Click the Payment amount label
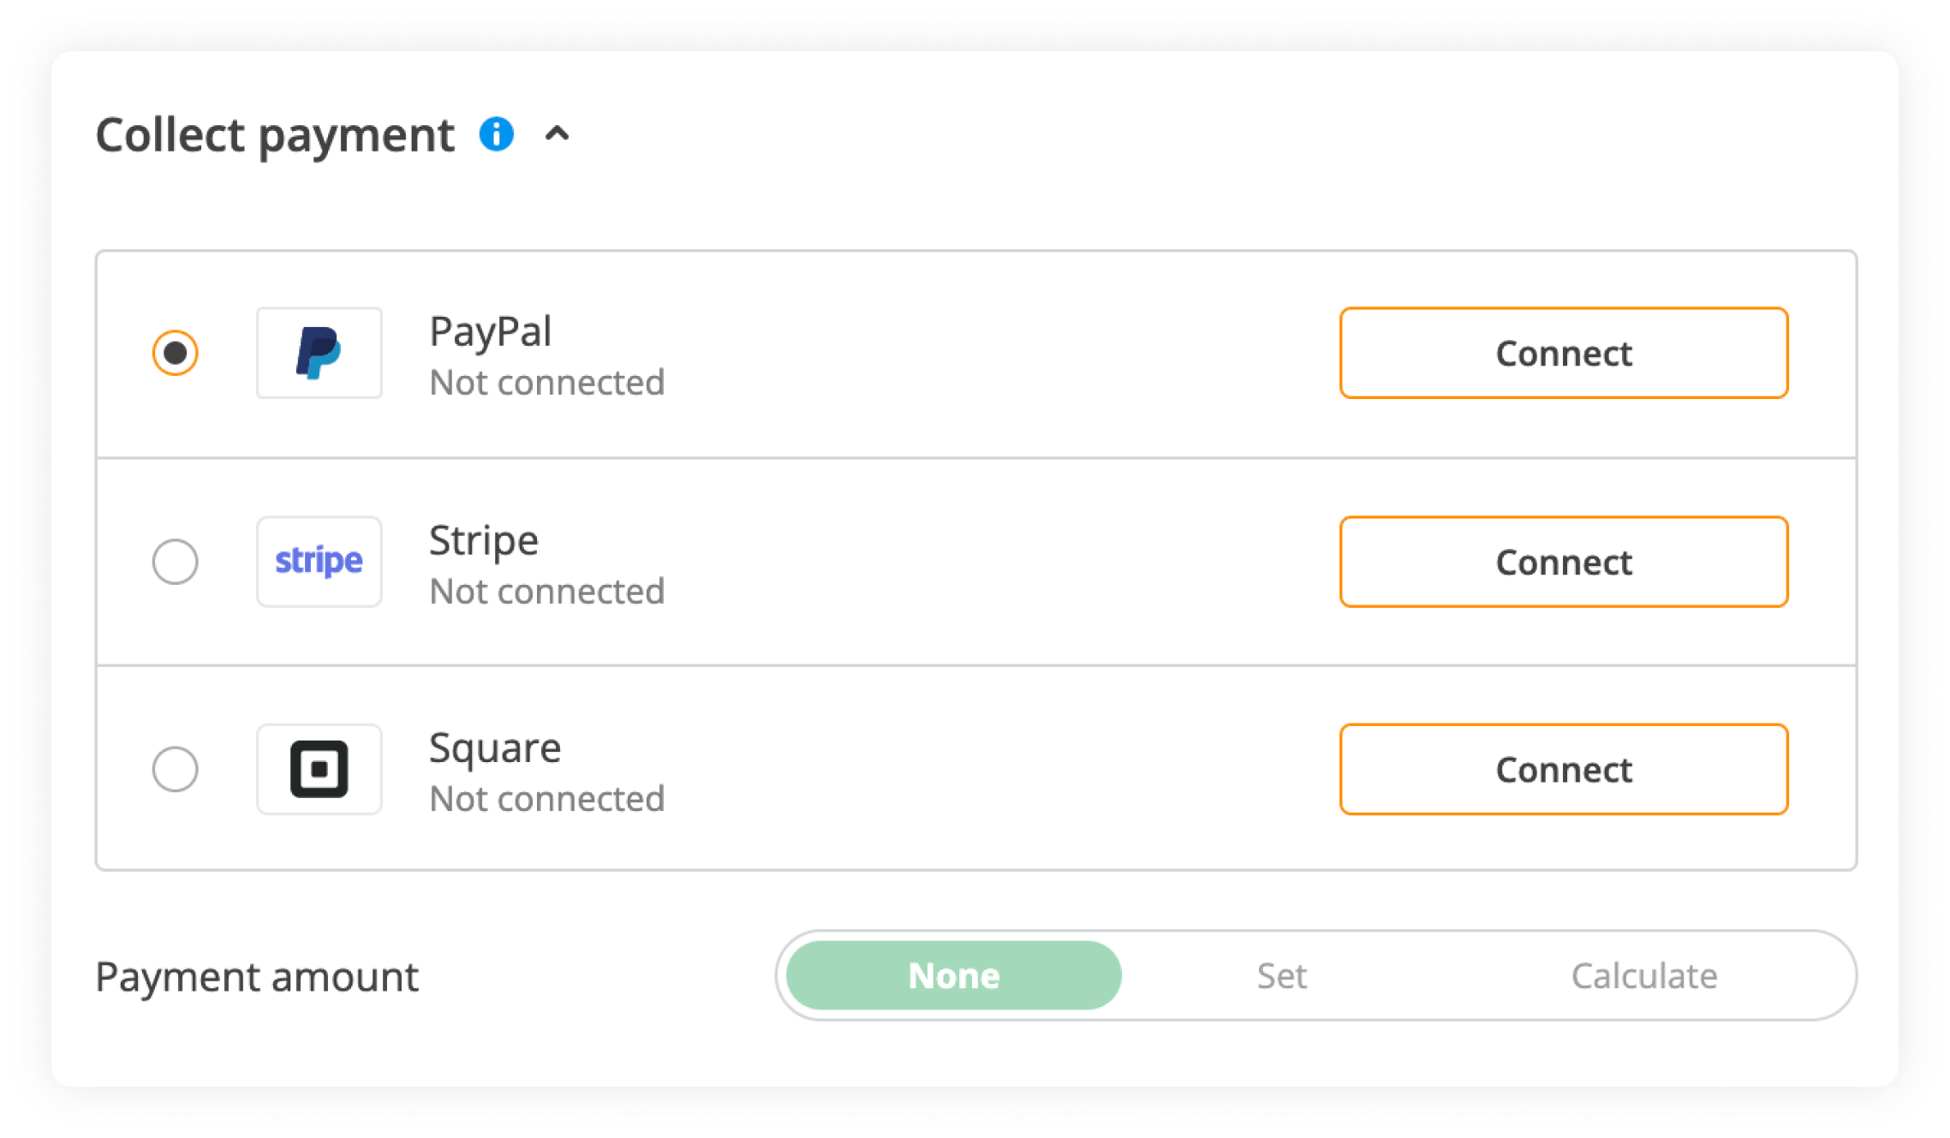The image size is (1950, 1138). 256,976
